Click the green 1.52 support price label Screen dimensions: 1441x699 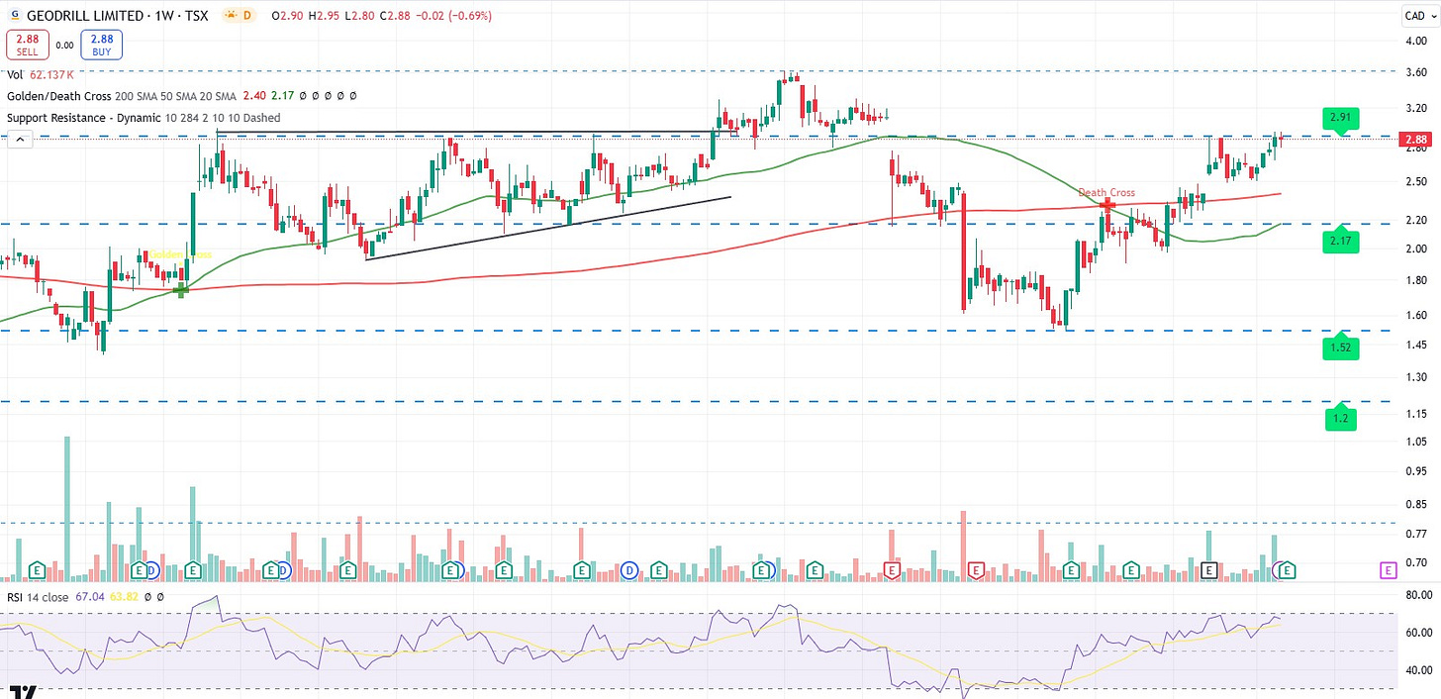point(1341,348)
